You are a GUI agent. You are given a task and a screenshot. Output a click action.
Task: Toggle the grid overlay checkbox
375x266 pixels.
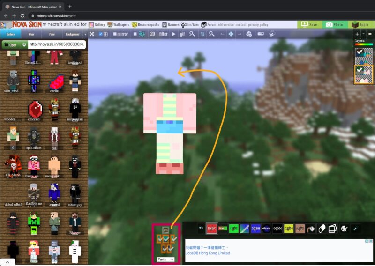[101, 34]
